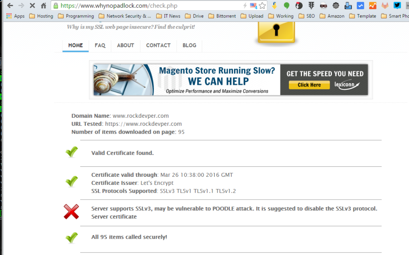Click the lightning bolt icon in address bar

[x=245, y=6]
